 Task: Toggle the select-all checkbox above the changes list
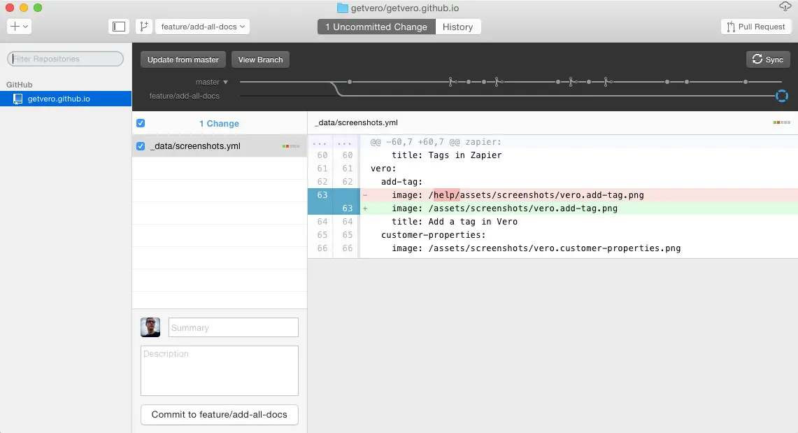[141, 122]
